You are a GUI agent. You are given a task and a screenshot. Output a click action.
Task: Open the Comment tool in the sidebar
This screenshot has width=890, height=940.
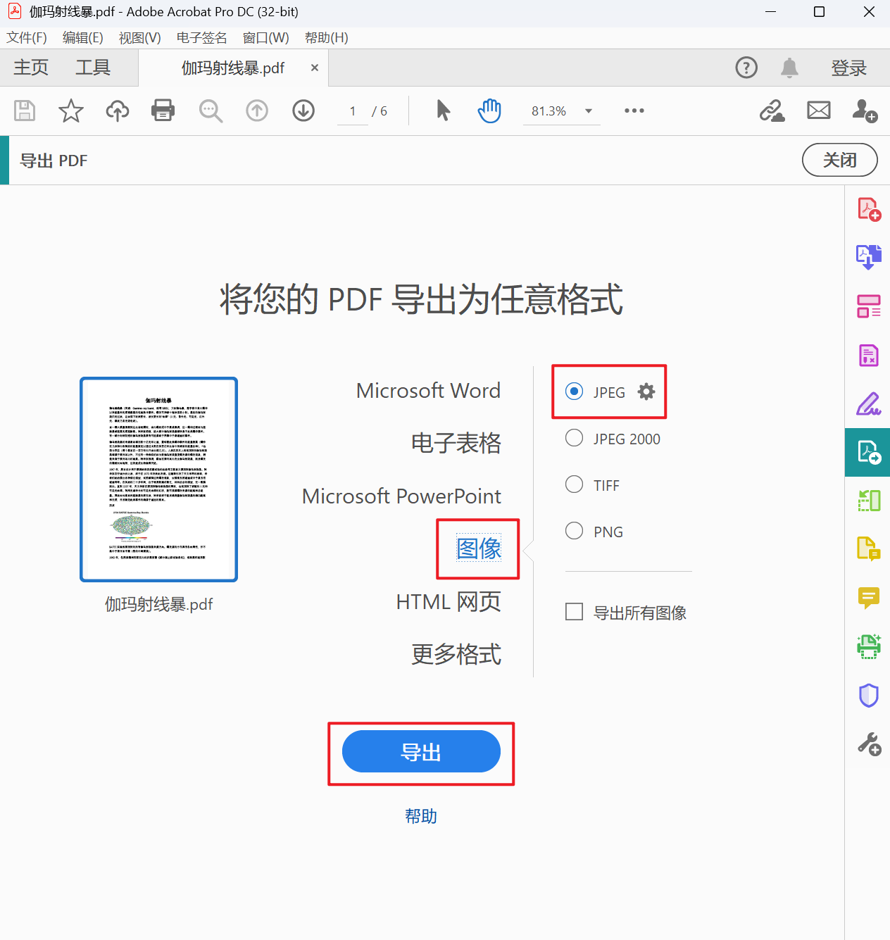[x=868, y=598]
